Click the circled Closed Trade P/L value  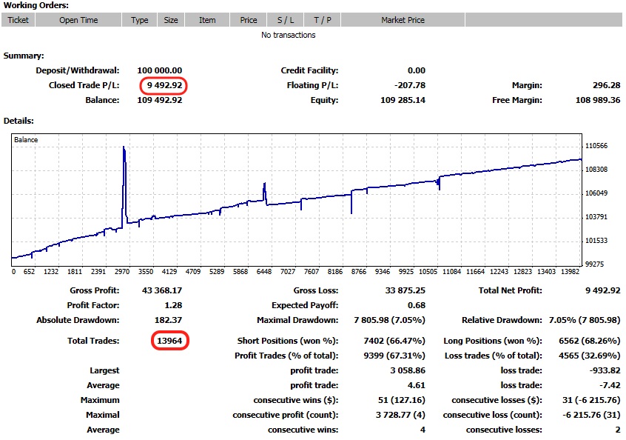point(164,85)
